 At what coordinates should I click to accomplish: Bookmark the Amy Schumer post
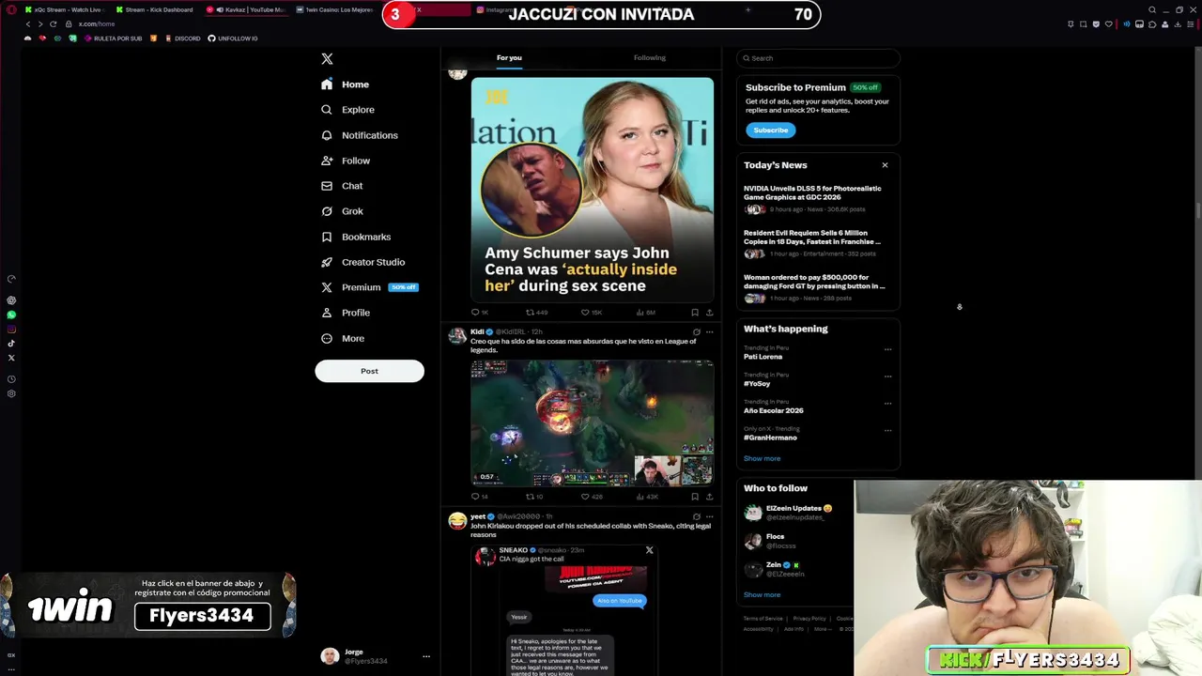694,312
